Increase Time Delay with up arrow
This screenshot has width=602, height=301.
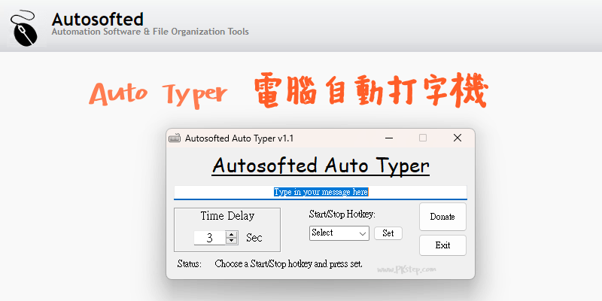(231, 234)
